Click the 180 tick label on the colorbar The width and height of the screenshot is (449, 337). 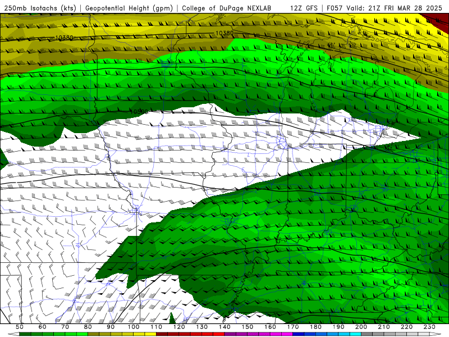[315, 327]
